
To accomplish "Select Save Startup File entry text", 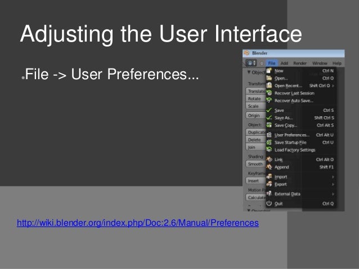I will (290, 143).
